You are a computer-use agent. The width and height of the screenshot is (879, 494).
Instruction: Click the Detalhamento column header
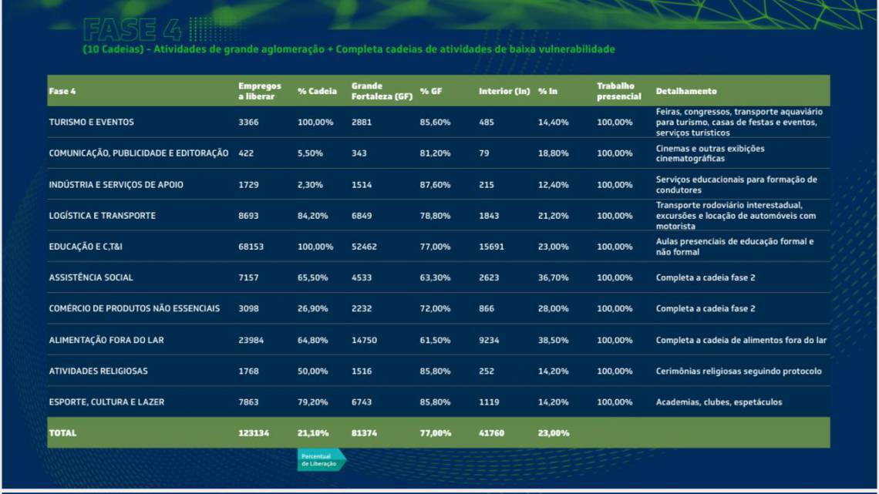[685, 91]
